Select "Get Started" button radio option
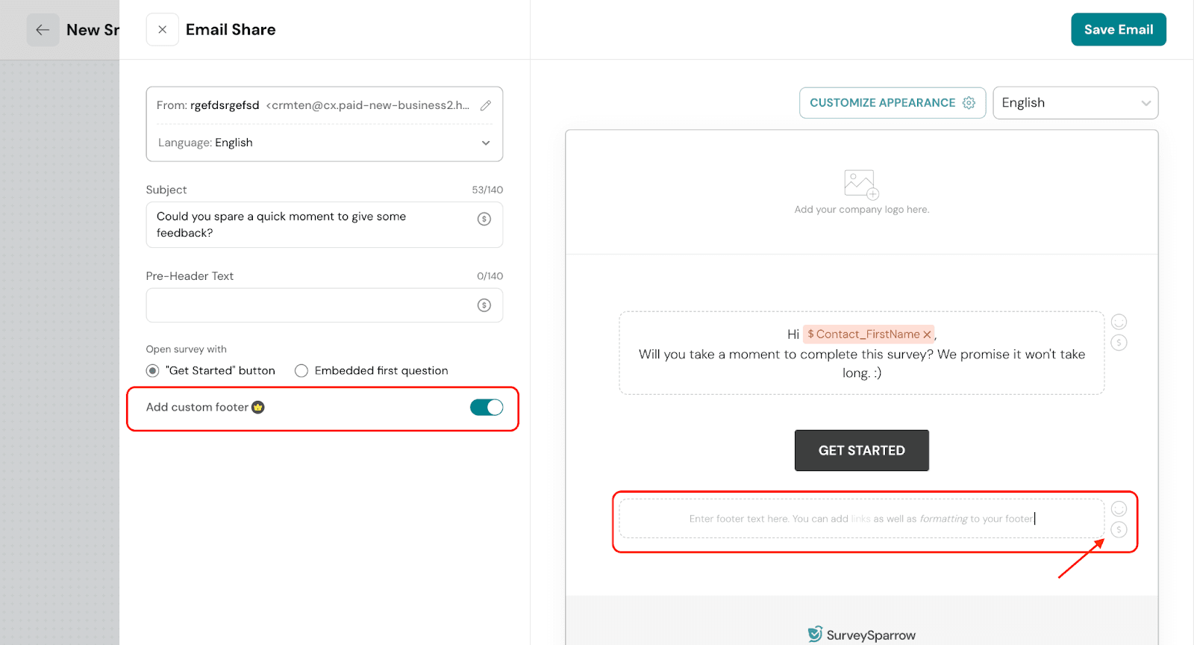Image resolution: width=1194 pixels, height=645 pixels. tap(153, 371)
